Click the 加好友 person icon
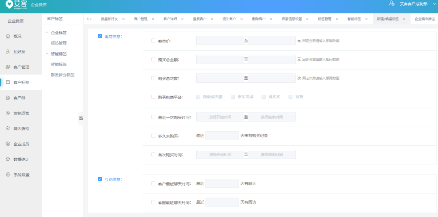This screenshot has height=217, width=438. point(8,51)
